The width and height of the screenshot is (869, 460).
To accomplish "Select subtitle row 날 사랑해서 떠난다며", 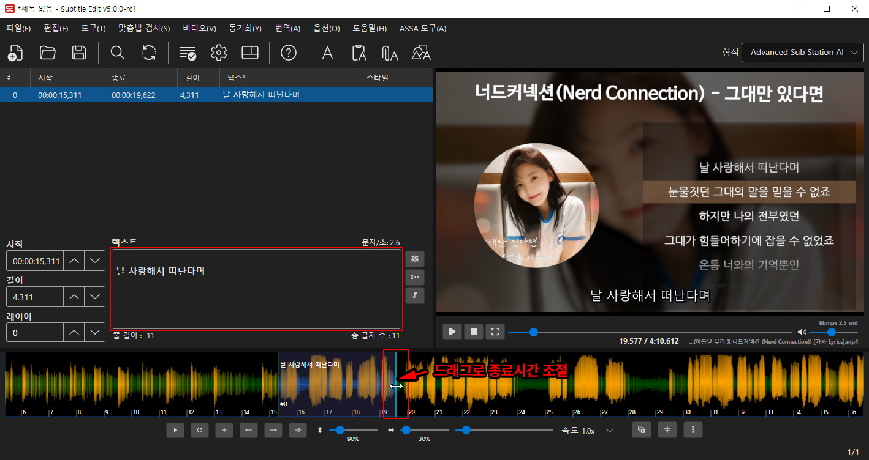I will click(x=216, y=95).
